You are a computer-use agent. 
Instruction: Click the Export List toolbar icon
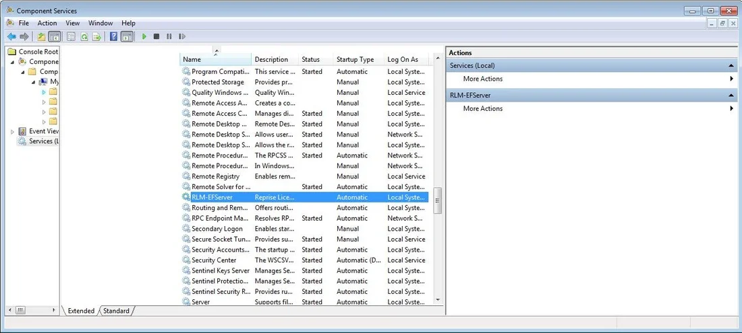pyautogui.click(x=97, y=36)
